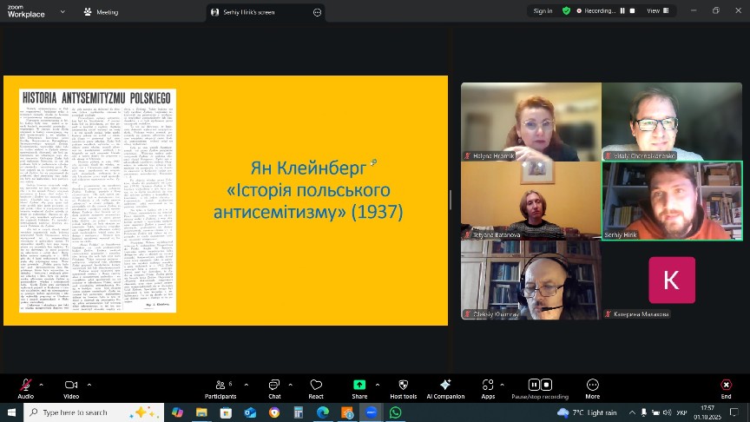Click the Sign in button
Image resolution: width=750 pixels, height=422 pixels.
[543, 11]
